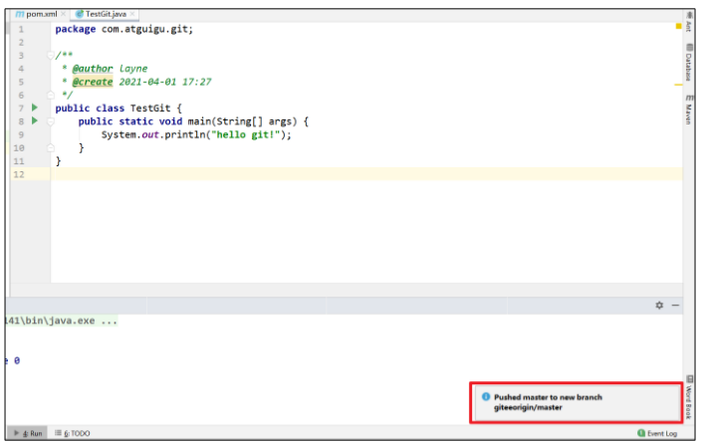Viewport: 701px width, 443px height.
Task: Click the package com.atguigu.git line
Action: pos(123,29)
